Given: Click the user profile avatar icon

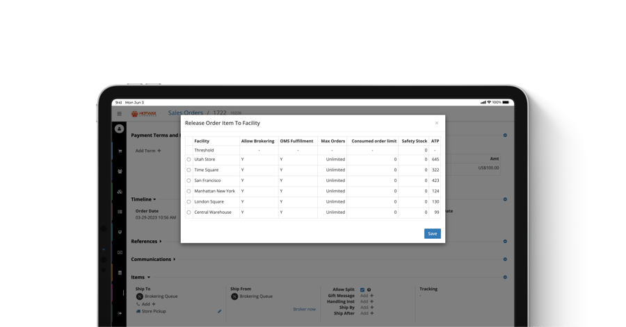Looking at the screenshot, I should click(x=120, y=129).
